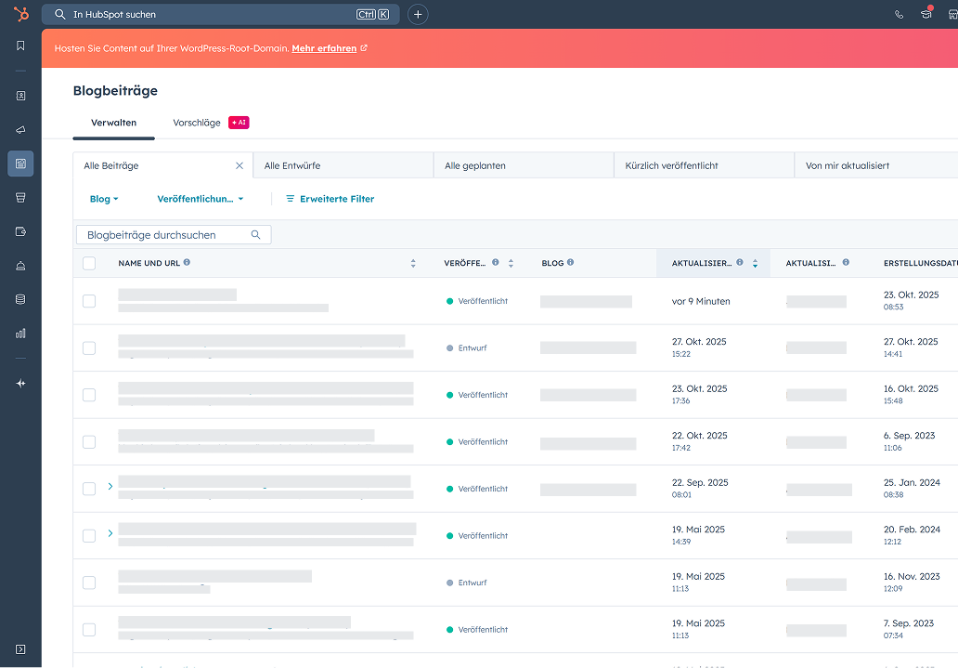
Task: Toggle the select-all checkbox in the table header
Action: (x=89, y=263)
